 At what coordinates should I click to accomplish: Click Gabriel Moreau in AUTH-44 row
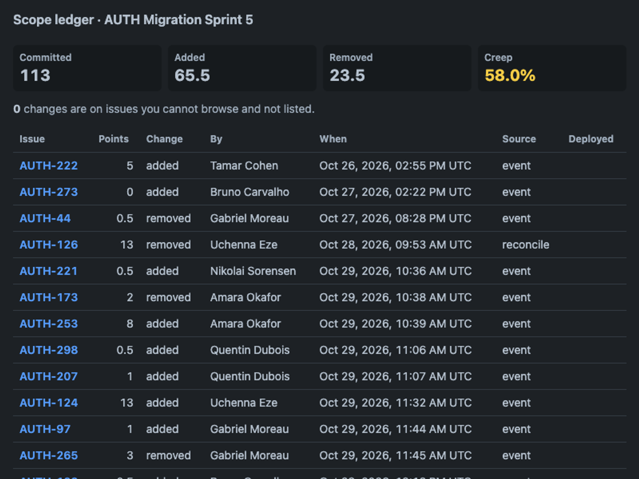pos(250,218)
